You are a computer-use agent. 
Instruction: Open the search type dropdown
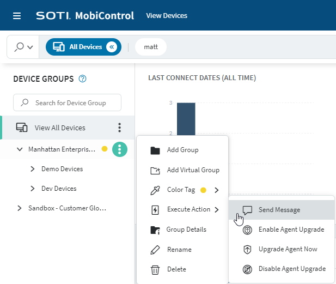[x=24, y=47]
